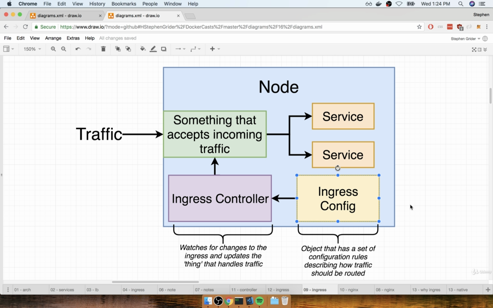Click the horizontal scrollbar thumb below the canvas

[155, 282]
